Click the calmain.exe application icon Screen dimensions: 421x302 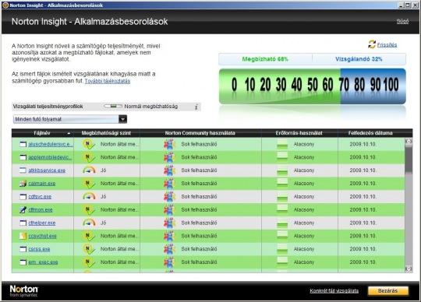pyautogui.click(x=23, y=184)
